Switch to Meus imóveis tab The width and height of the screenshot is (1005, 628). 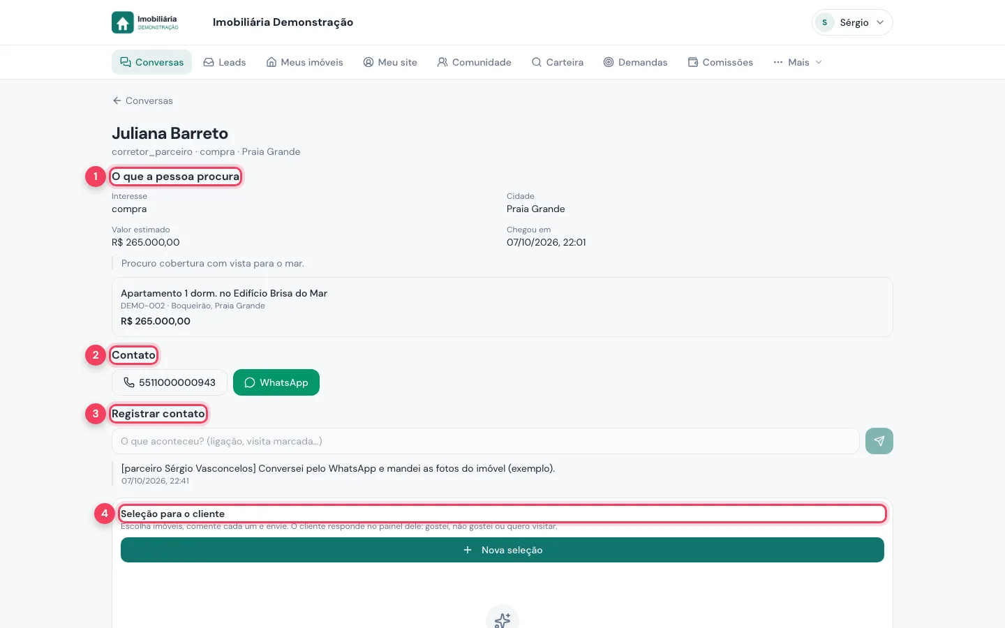305,62
